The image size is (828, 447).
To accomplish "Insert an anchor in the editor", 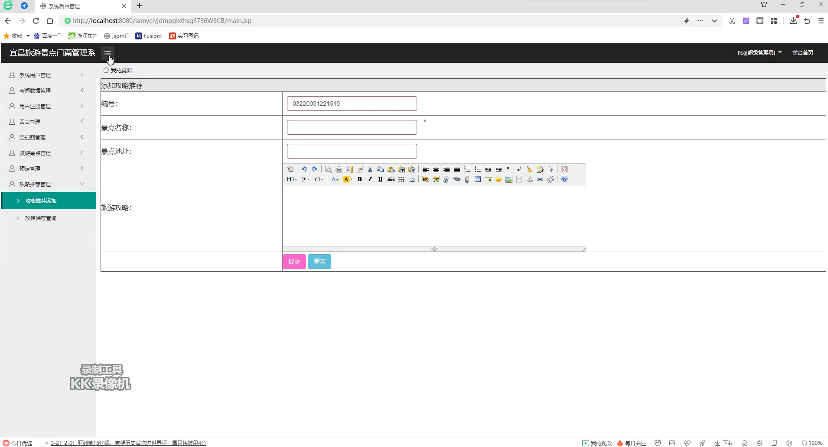I will click(x=530, y=179).
